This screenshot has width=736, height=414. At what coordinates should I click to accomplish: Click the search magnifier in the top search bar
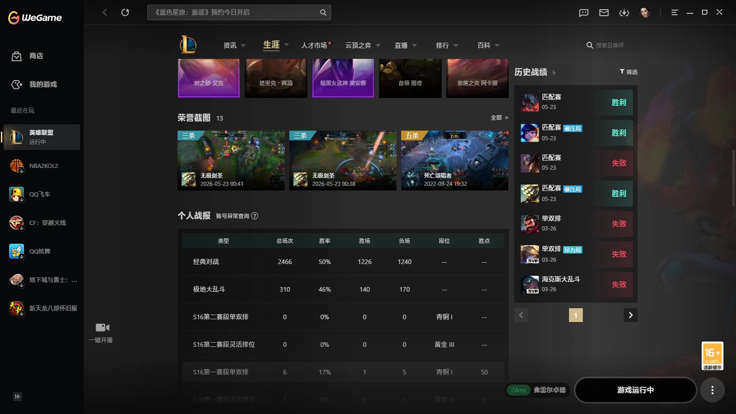point(323,12)
